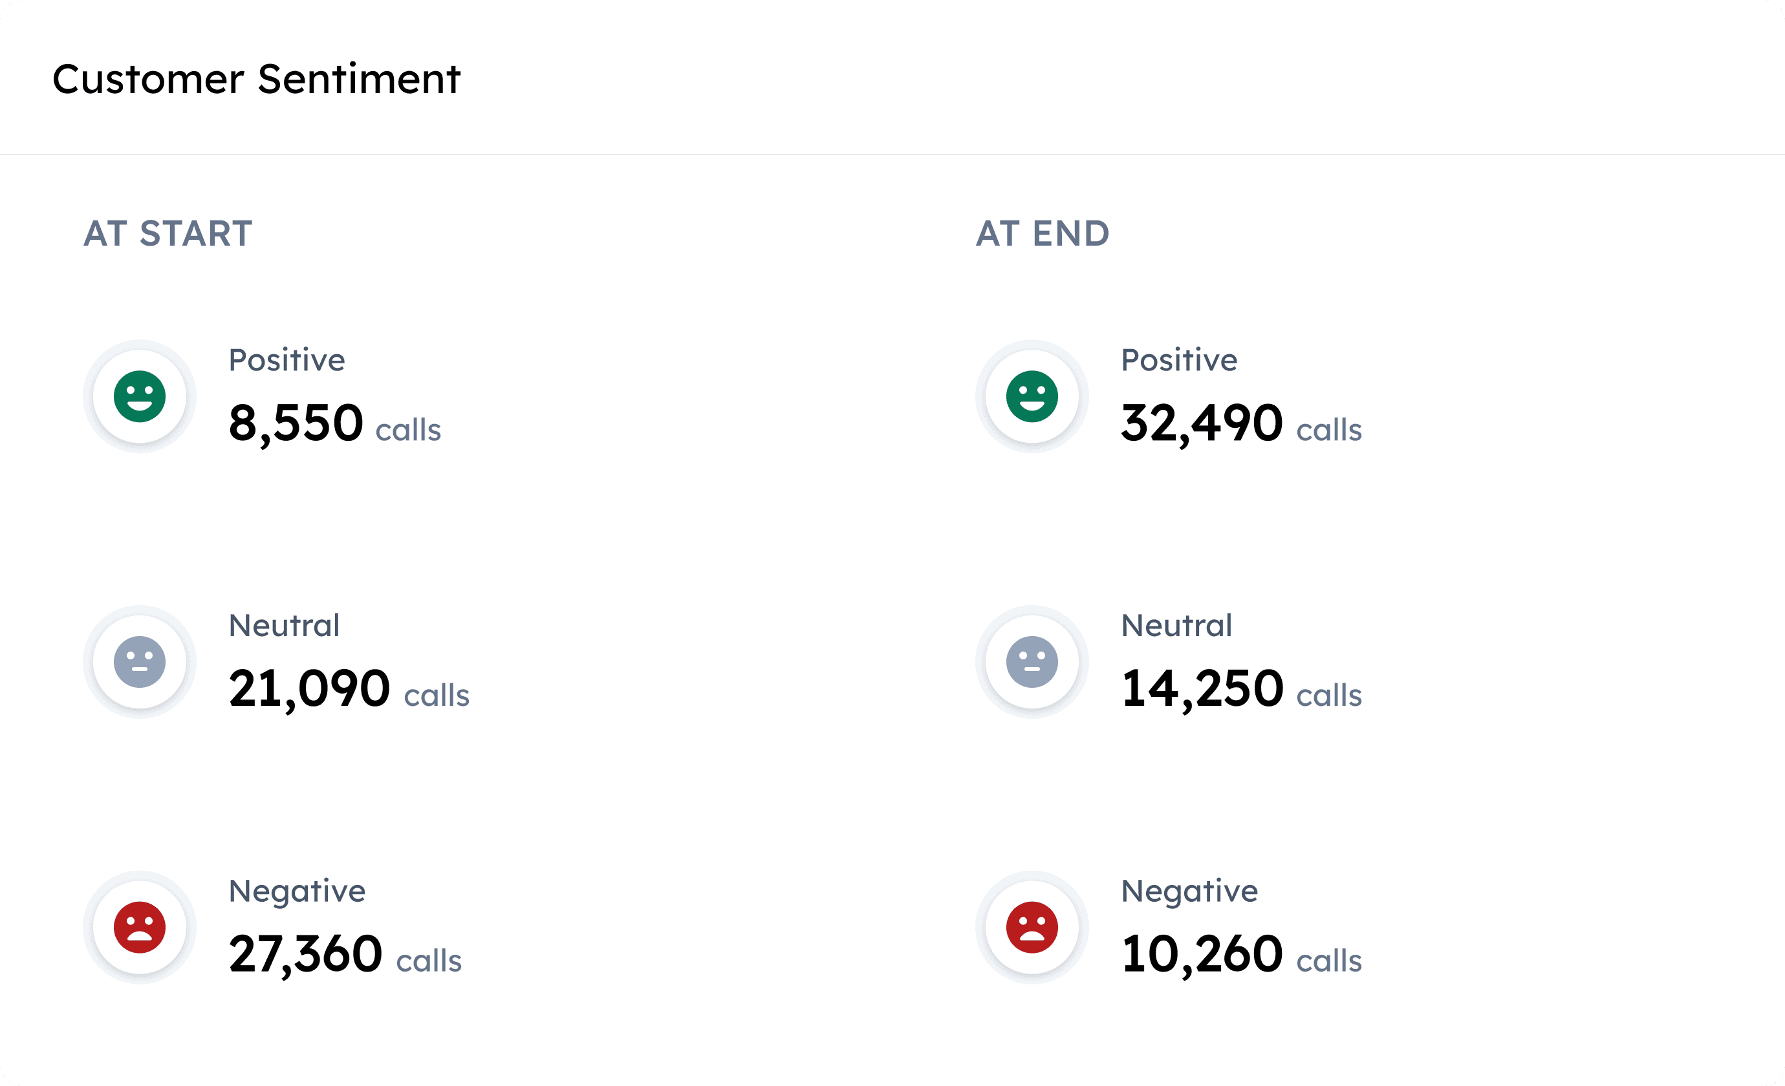Click the AT END column heading
The image size is (1785, 1086).
coord(1043,234)
